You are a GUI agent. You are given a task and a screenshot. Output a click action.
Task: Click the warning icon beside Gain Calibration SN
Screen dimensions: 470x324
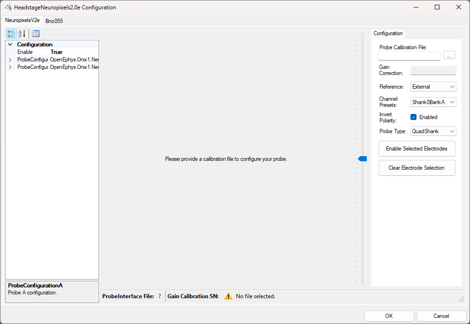pyautogui.click(x=228, y=296)
